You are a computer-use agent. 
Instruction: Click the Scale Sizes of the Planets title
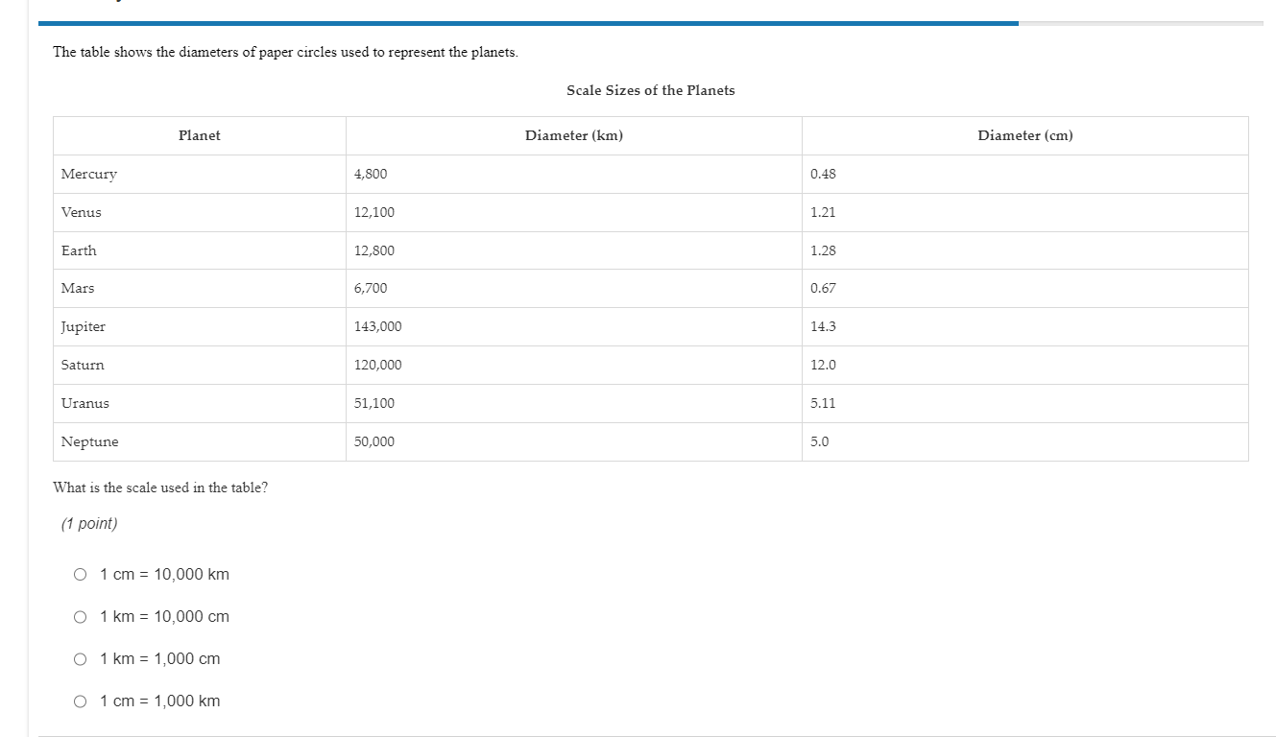651,90
